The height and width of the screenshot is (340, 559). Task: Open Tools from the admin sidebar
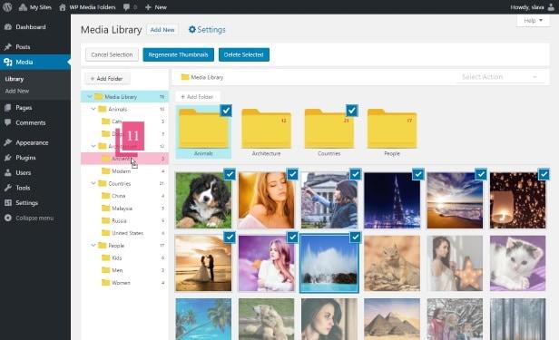tap(23, 188)
